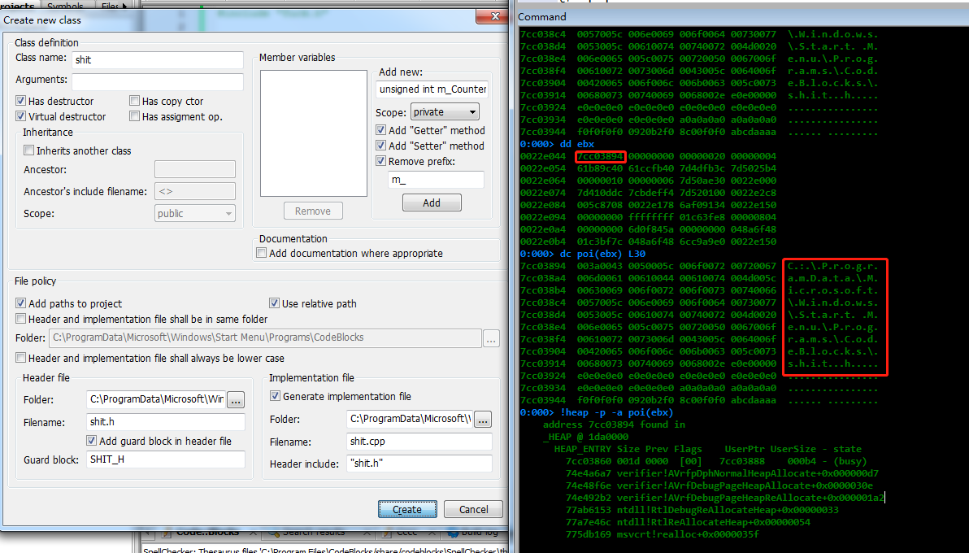
Task: Open the inheritance Scope public dropdown
Action: [194, 213]
